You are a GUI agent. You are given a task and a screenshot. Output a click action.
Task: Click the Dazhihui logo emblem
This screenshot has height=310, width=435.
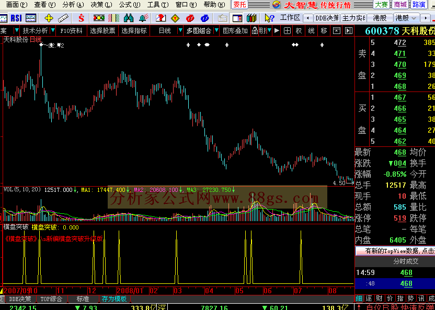pos(277,4)
